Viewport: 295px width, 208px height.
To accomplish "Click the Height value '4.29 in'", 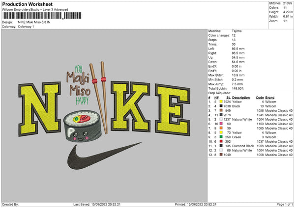I will pyautogui.click(x=288, y=12).
